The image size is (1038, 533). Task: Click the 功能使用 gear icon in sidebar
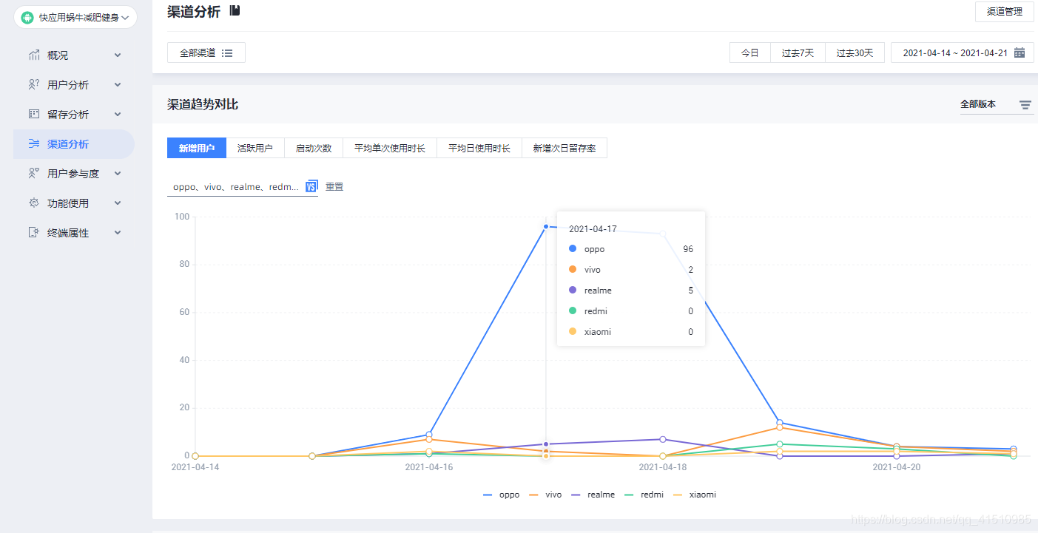coord(34,203)
